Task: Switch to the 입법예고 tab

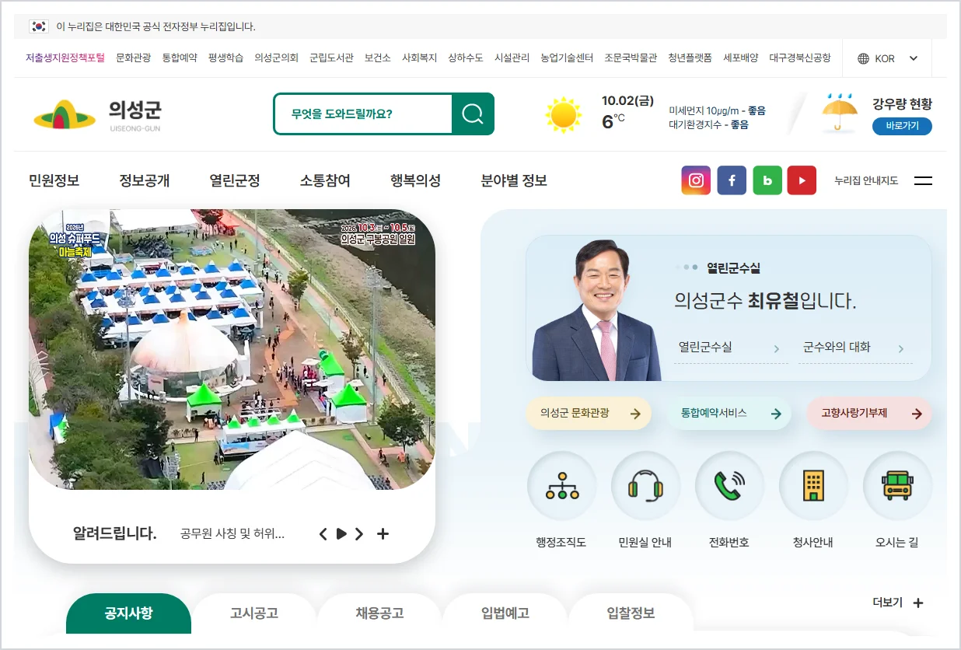Action: pos(505,613)
